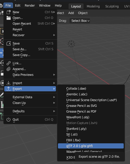Export as Wavefront (.obj)
The height and width of the screenshot is (164, 130).
pyautogui.click(x=91, y=117)
